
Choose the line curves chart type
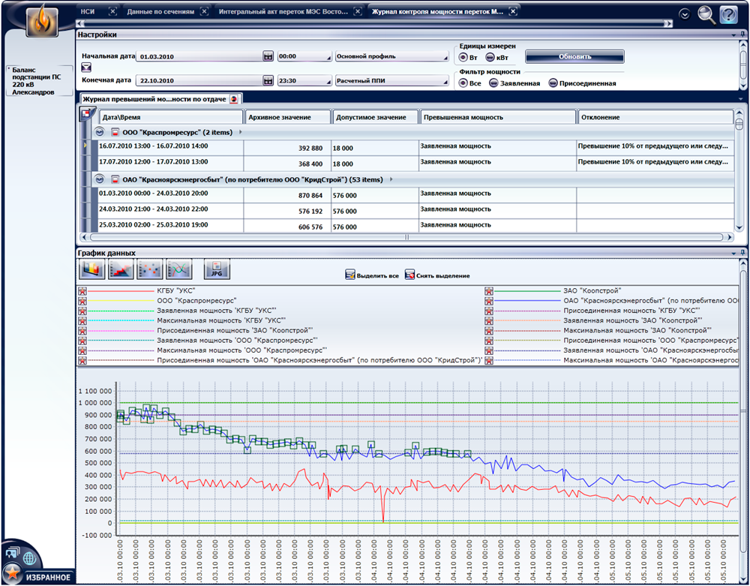tap(178, 269)
